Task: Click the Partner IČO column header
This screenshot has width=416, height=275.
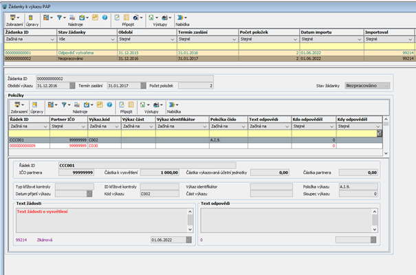Action: pos(64,118)
